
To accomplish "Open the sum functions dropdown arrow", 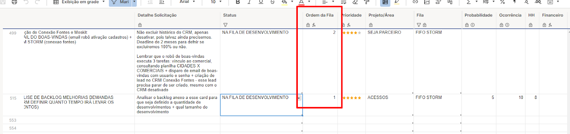I will click(x=476, y=2).
